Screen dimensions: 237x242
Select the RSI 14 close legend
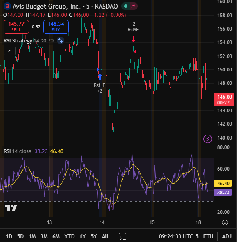pyautogui.click(x=17, y=151)
